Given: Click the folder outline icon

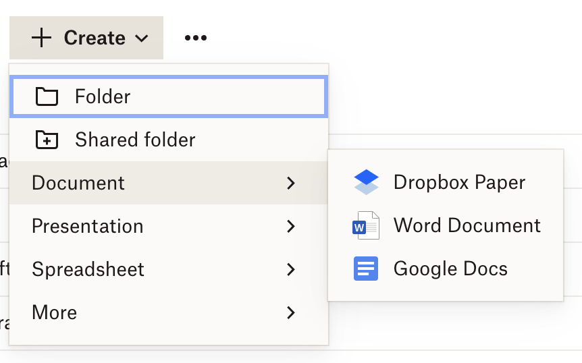Looking at the screenshot, I should pos(47,96).
